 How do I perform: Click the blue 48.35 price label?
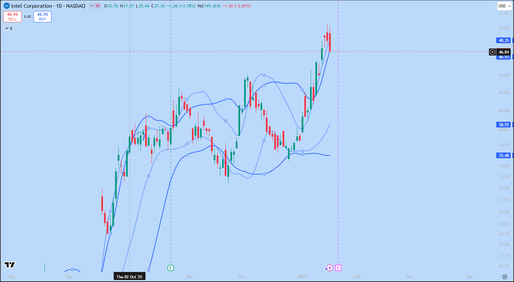(504, 40)
